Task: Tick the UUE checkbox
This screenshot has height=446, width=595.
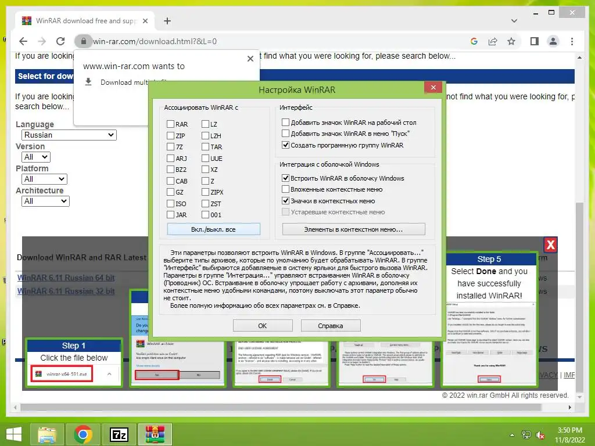Action: tap(205, 158)
